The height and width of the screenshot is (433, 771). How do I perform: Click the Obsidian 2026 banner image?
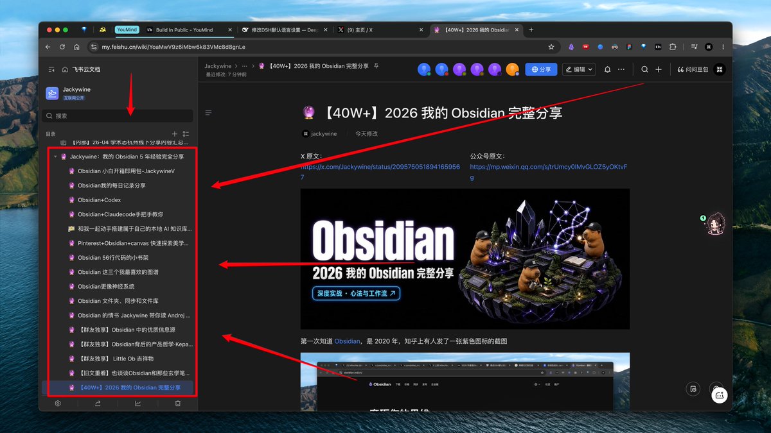pos(465,259)
